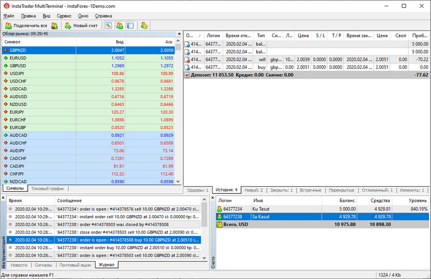431x279 pixels.
Task: Close the Market Watch panel with X
Action: [x=179, y=34]
